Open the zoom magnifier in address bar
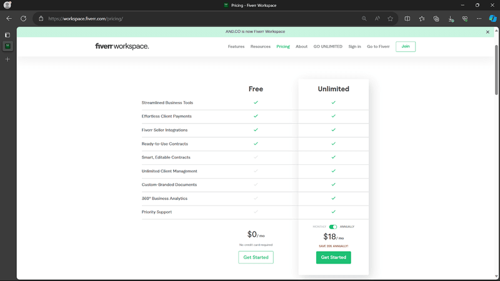 pos(364,19)
